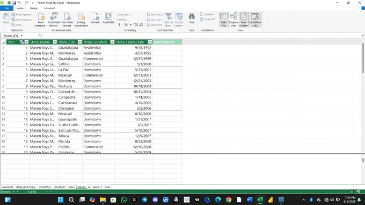Click Sort Z to A

155,19
